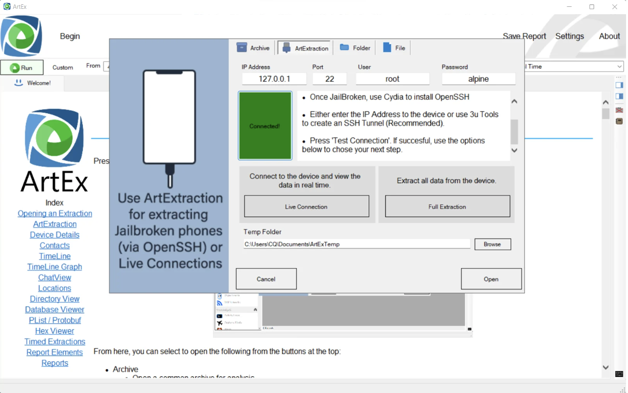Click the main page scroll down arrow
Viewport: 628px width, 393px height.
(x=605, y=368)
